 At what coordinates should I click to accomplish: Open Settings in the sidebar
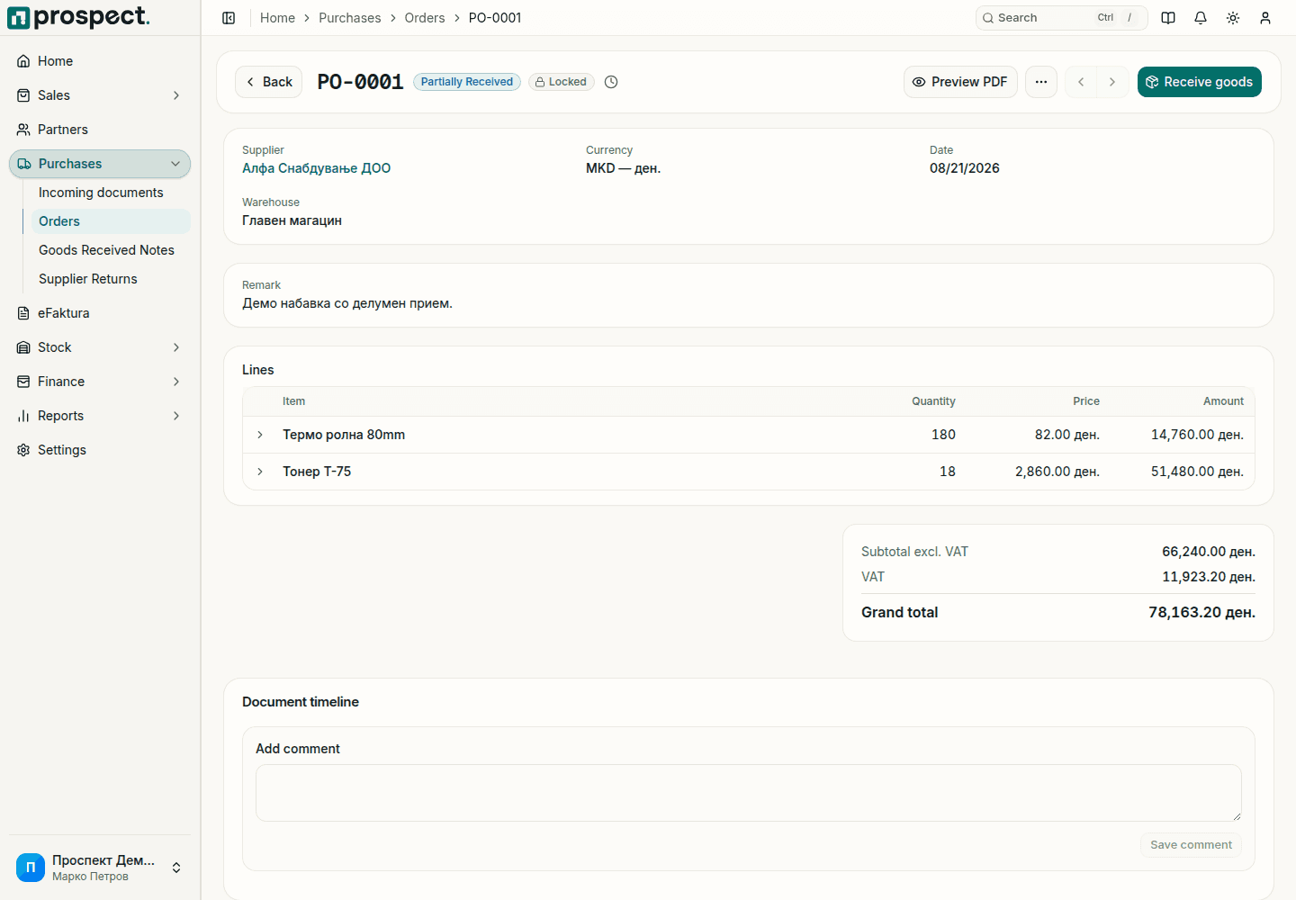pyautogui.click(x=100, y=450)
